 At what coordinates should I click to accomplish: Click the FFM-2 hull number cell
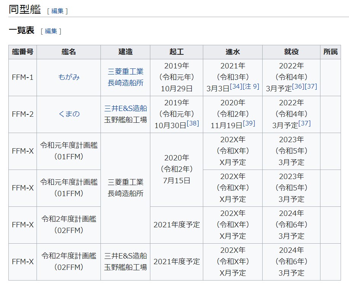tap(22, 114)
